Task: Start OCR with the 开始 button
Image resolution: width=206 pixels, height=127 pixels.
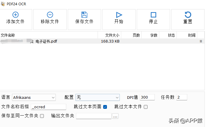Action: point(119,19)
